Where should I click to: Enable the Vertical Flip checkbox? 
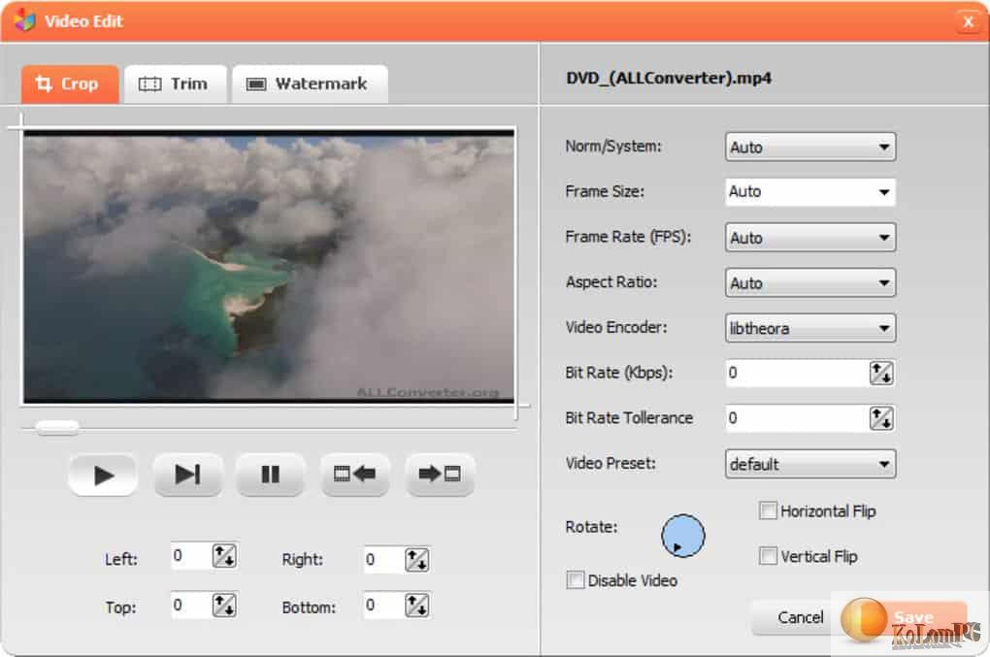(x=768, y=556)
